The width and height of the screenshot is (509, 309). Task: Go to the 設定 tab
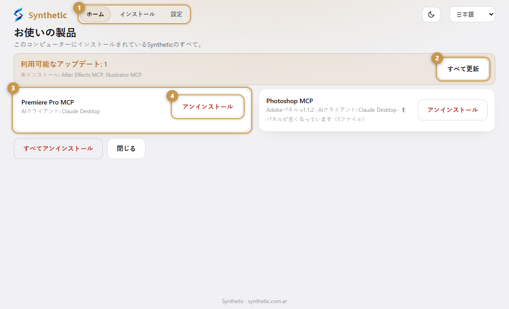coord(176,14)
